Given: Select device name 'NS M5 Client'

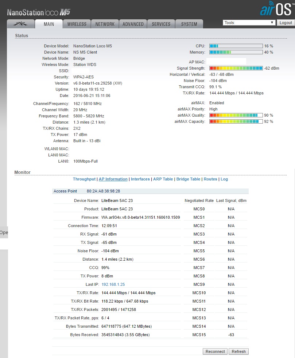Looking at the screenshot, I should click(85, 52).
